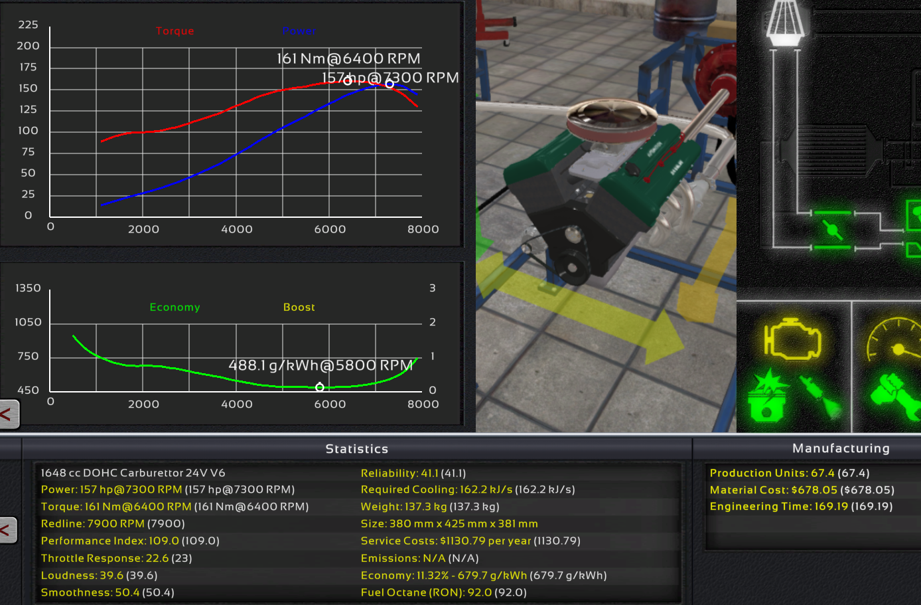Image resolution: width=921 pixels, height=605 pixels.
Task: Collapse the statistics panel with lower arrow
Action: pyautogui.click(x=8, y=530)
